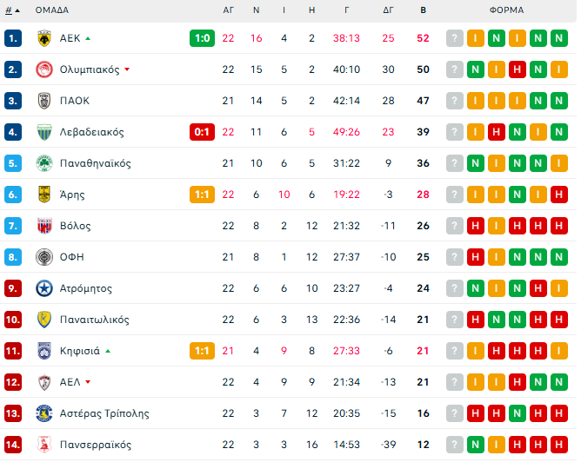Click the Levadiakos team logo

pos(43,132)
